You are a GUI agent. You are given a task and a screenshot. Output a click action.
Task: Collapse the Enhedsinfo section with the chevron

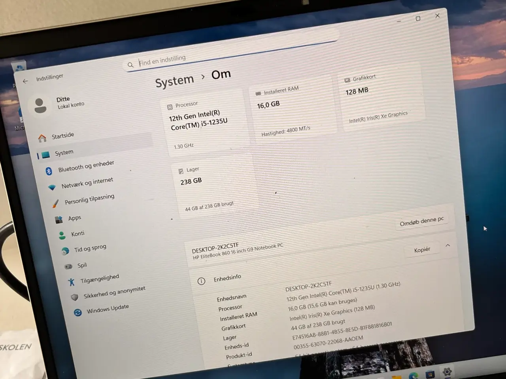pos(448,245)
